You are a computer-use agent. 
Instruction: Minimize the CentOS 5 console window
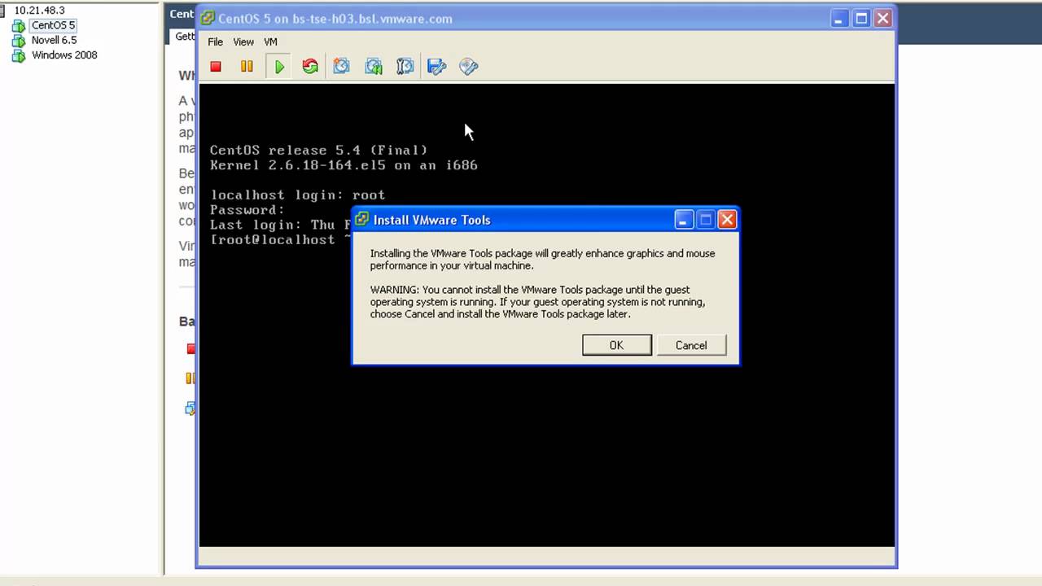[840, 18]
